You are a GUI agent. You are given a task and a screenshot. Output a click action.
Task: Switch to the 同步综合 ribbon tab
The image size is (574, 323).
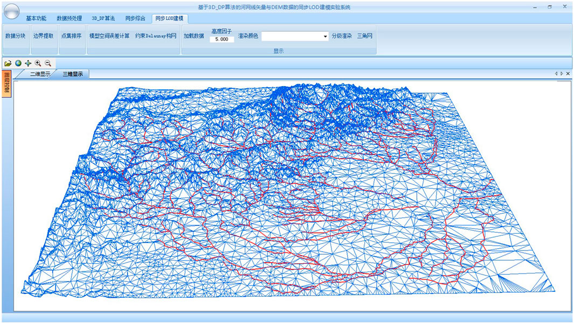click(135, 18)
